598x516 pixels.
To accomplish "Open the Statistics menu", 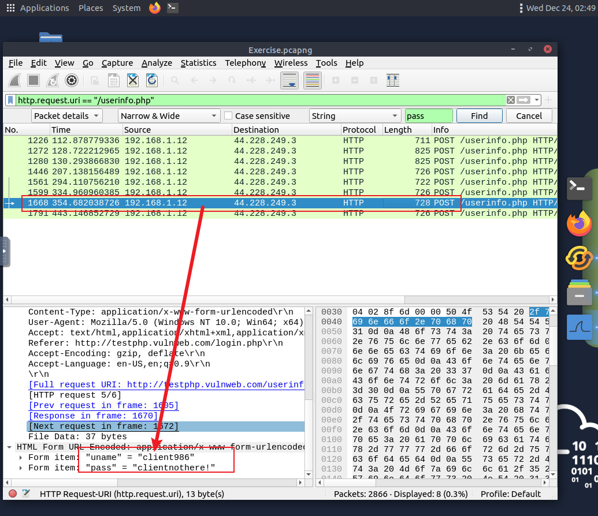I will click(x=198, y=63).
